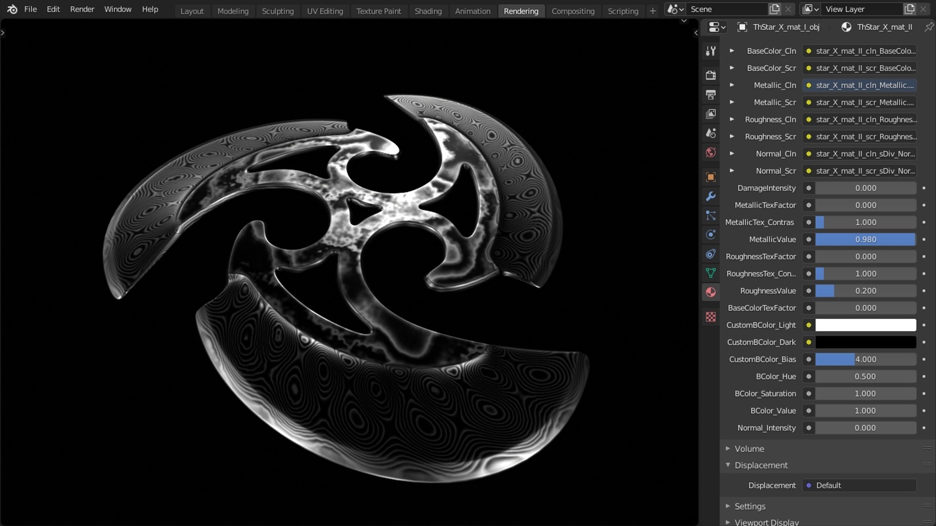Viewport: 936px width, 526px height.
Task: Open the Tool properties tab
Action: (711, 51)
